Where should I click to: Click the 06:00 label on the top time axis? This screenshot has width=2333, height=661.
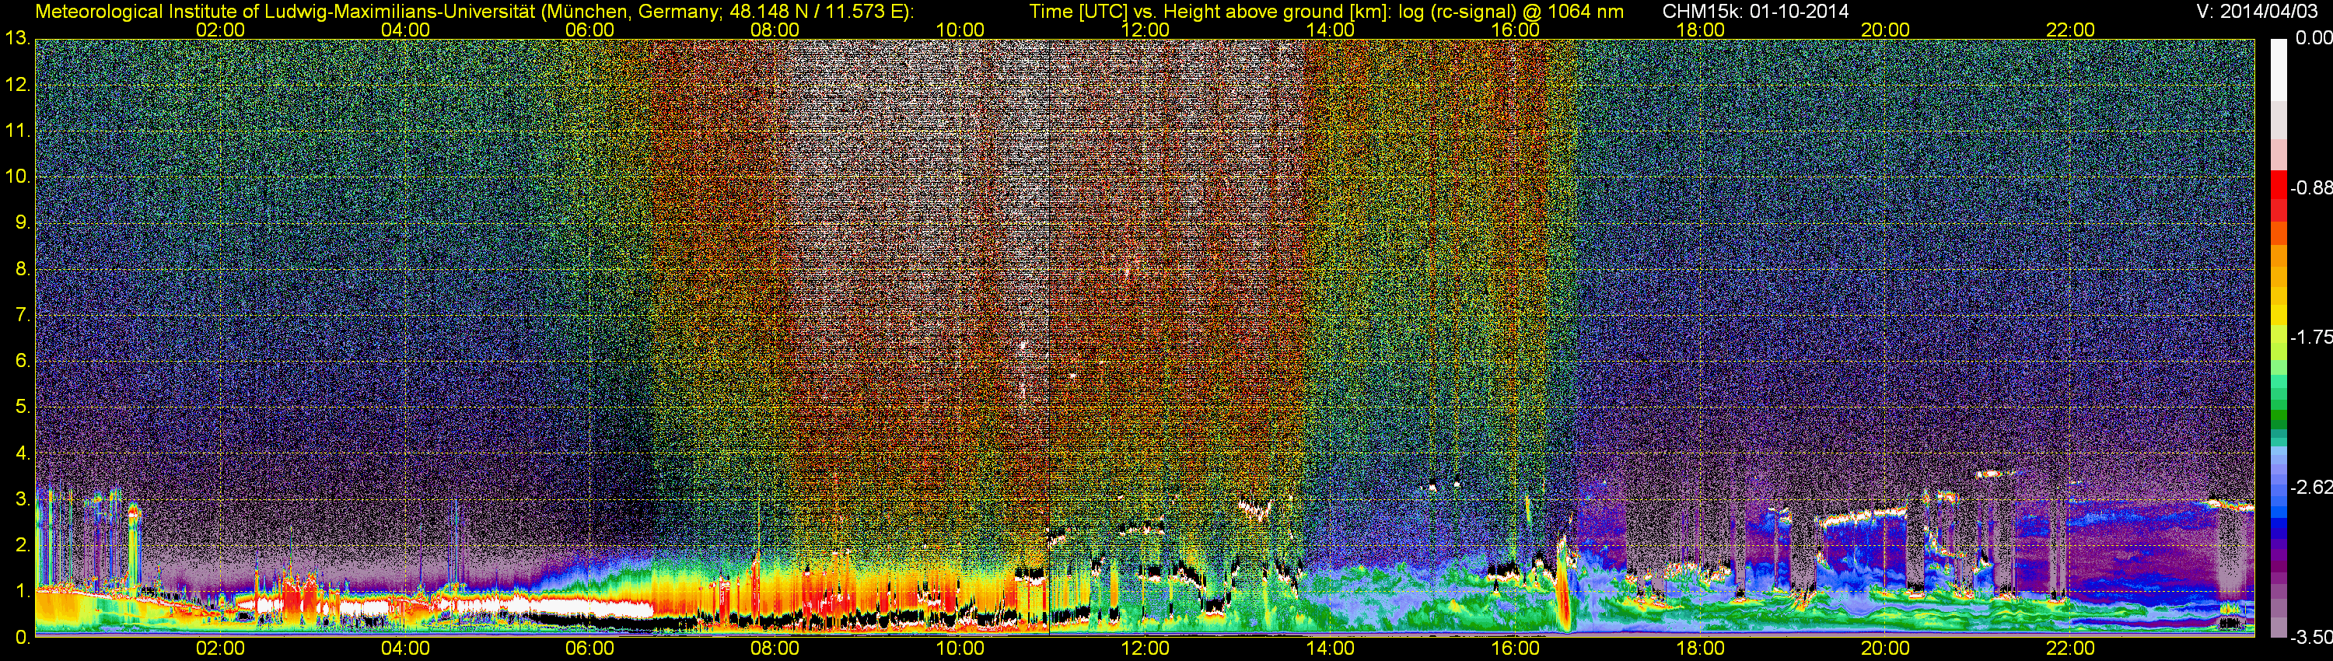(x=589, y=30)
